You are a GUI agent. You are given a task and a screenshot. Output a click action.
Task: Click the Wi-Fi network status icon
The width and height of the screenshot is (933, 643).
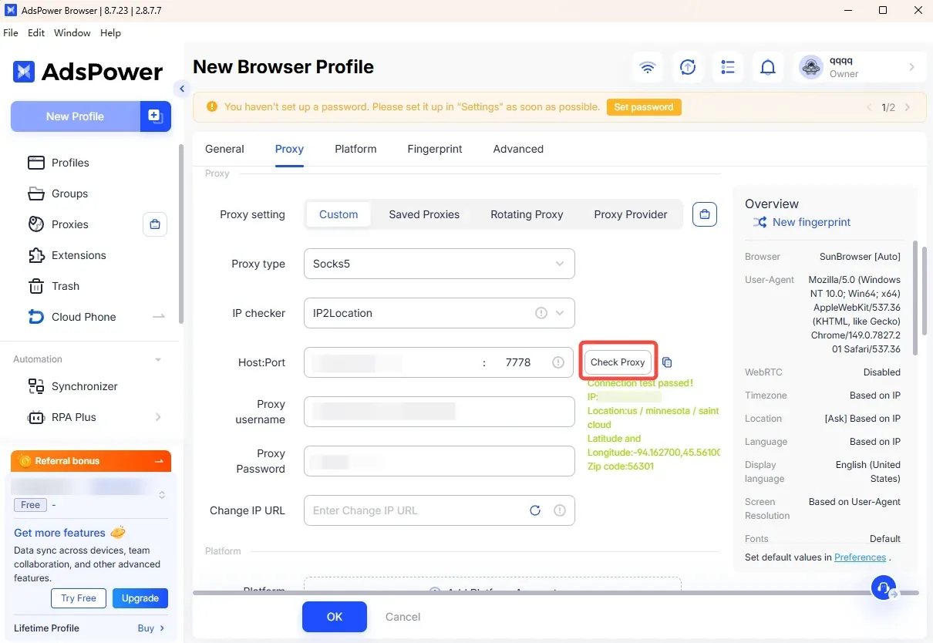coord(648,68)
